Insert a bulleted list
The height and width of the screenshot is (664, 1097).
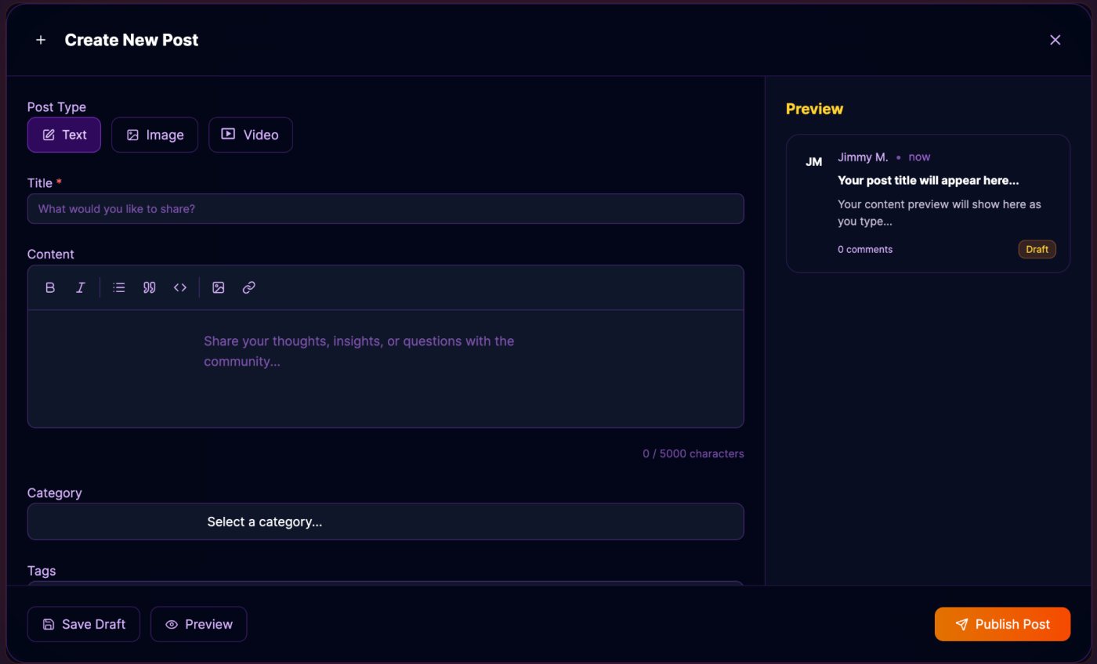[119, 287]
